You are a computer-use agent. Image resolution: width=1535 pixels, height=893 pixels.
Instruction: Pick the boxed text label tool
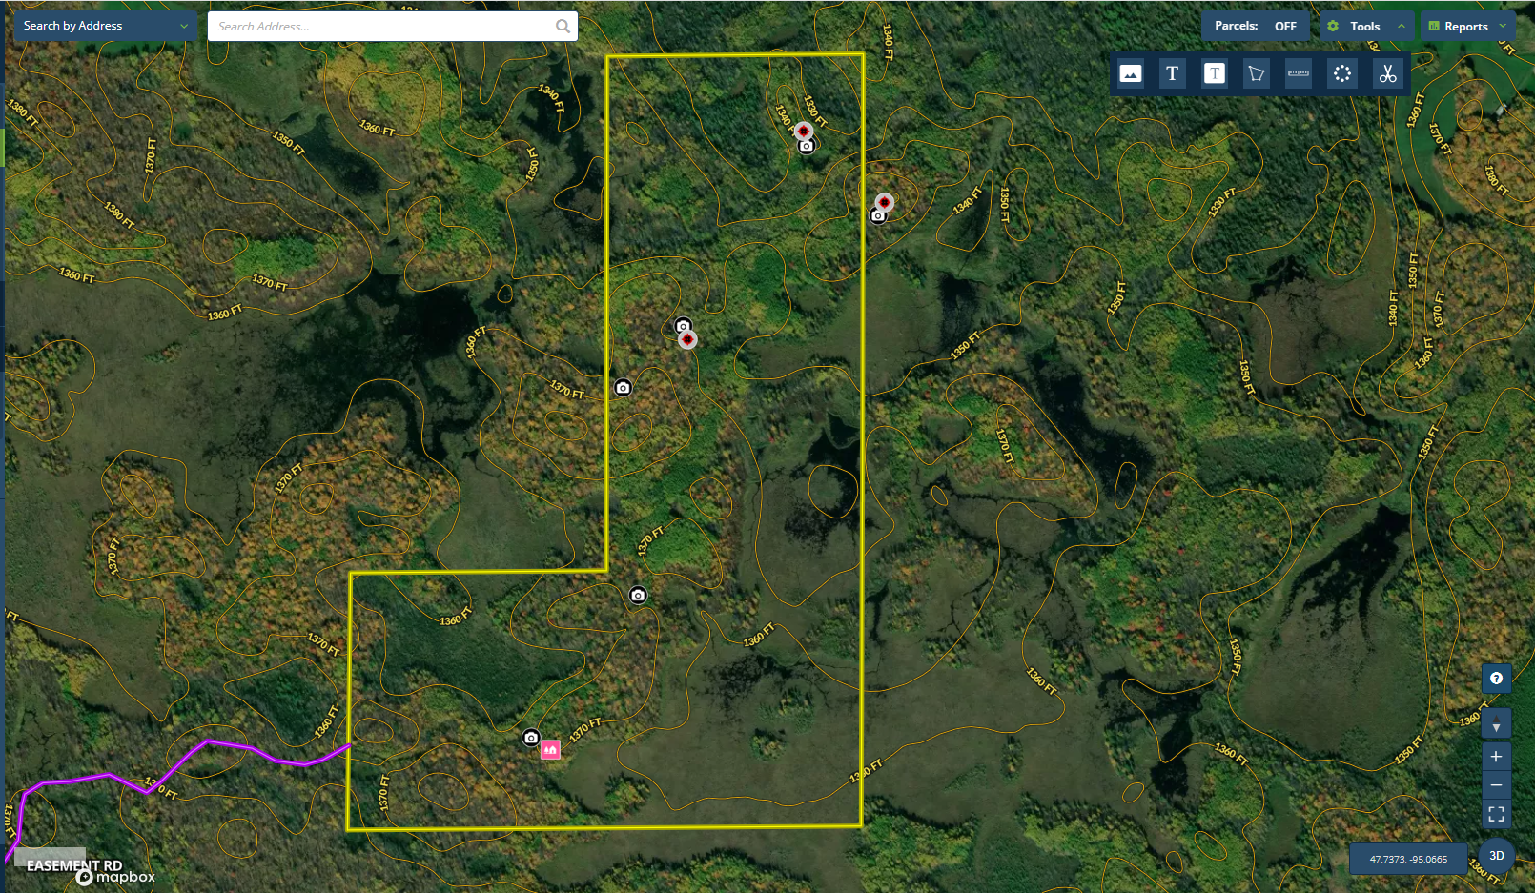click(x=1214, y=73)
